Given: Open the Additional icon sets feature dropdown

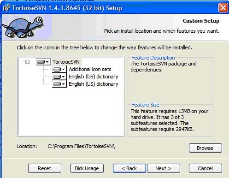Looking at the screenshot, I should point(59,69).
